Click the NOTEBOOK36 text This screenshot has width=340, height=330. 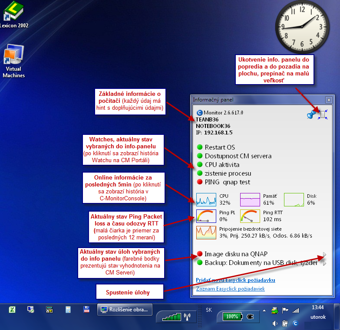point(213,126)
